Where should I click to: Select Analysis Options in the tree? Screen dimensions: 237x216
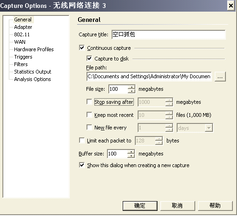point(33,79)
